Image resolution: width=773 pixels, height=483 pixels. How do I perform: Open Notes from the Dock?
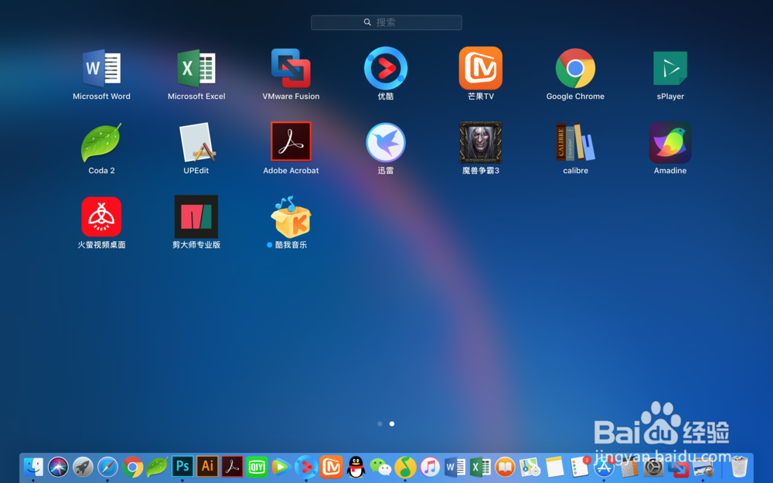tap(554, 466)
